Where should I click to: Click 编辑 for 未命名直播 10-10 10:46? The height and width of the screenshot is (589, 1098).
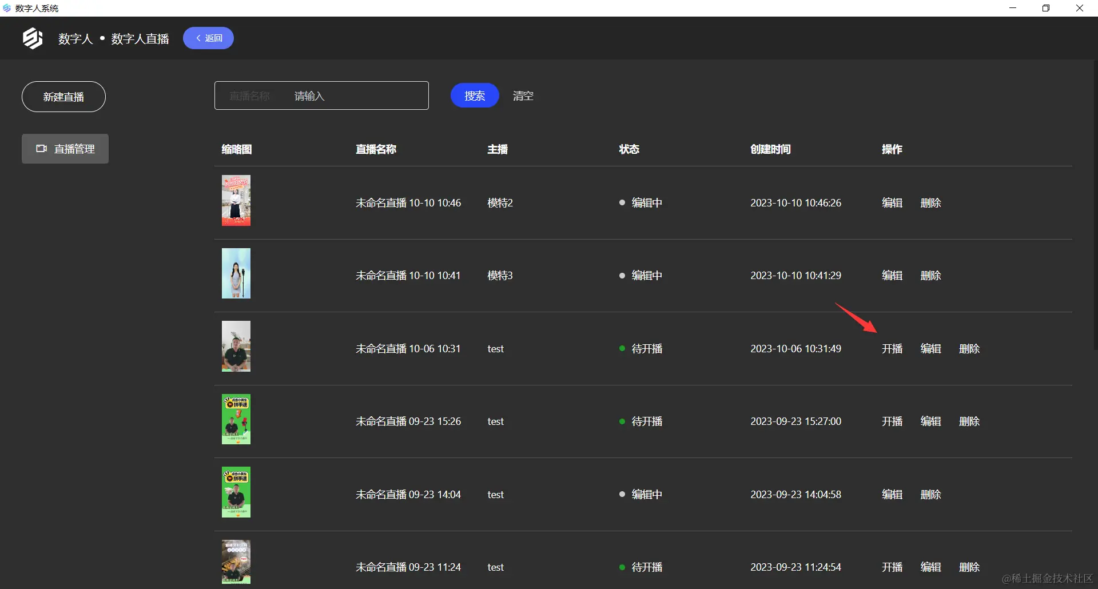click(x=892, y=202)
